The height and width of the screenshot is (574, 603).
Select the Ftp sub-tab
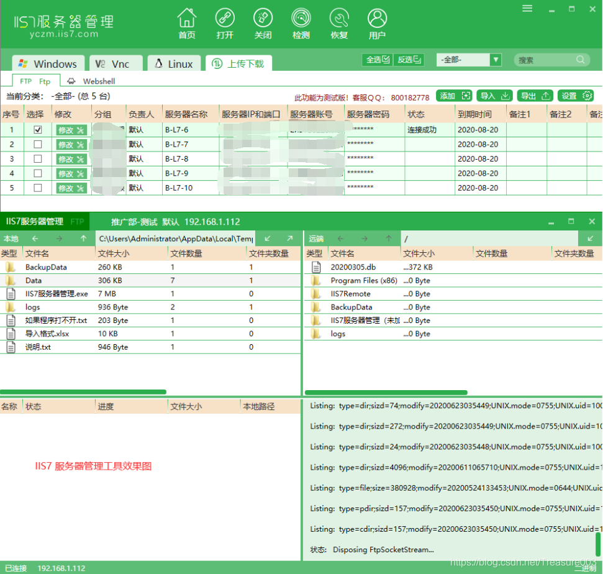(36, 81)
